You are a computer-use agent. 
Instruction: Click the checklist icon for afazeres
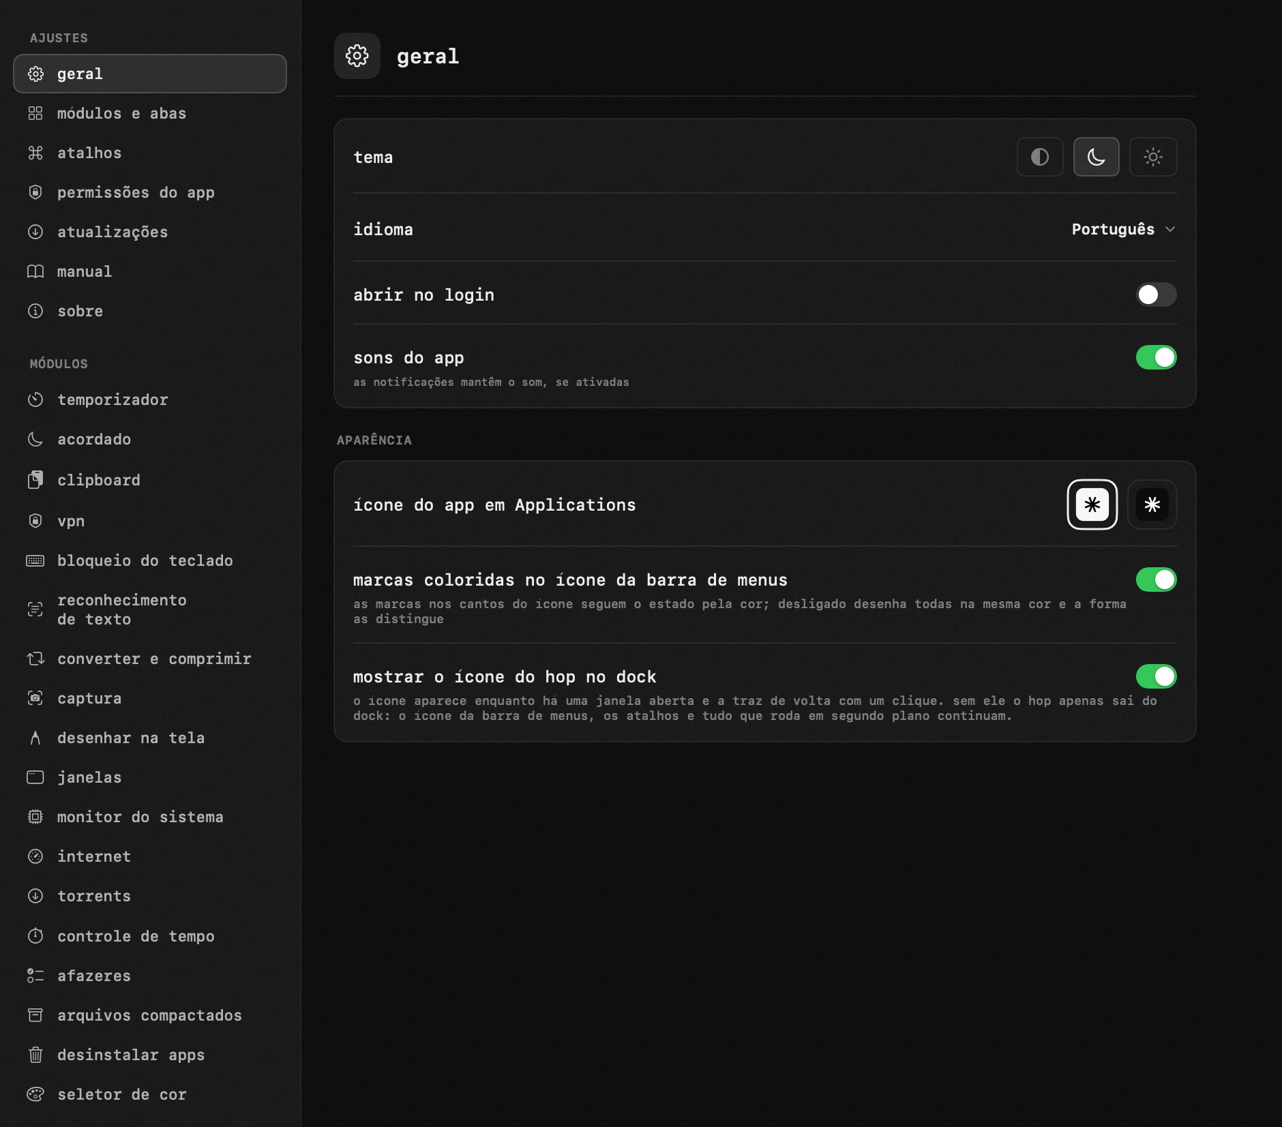(x=35, y=976)
